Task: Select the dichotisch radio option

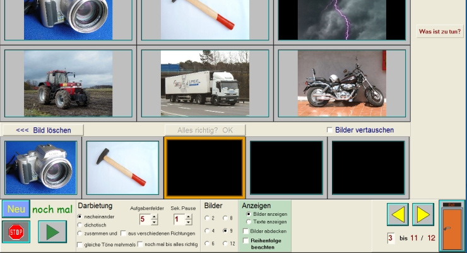Action: coord(80,225)
